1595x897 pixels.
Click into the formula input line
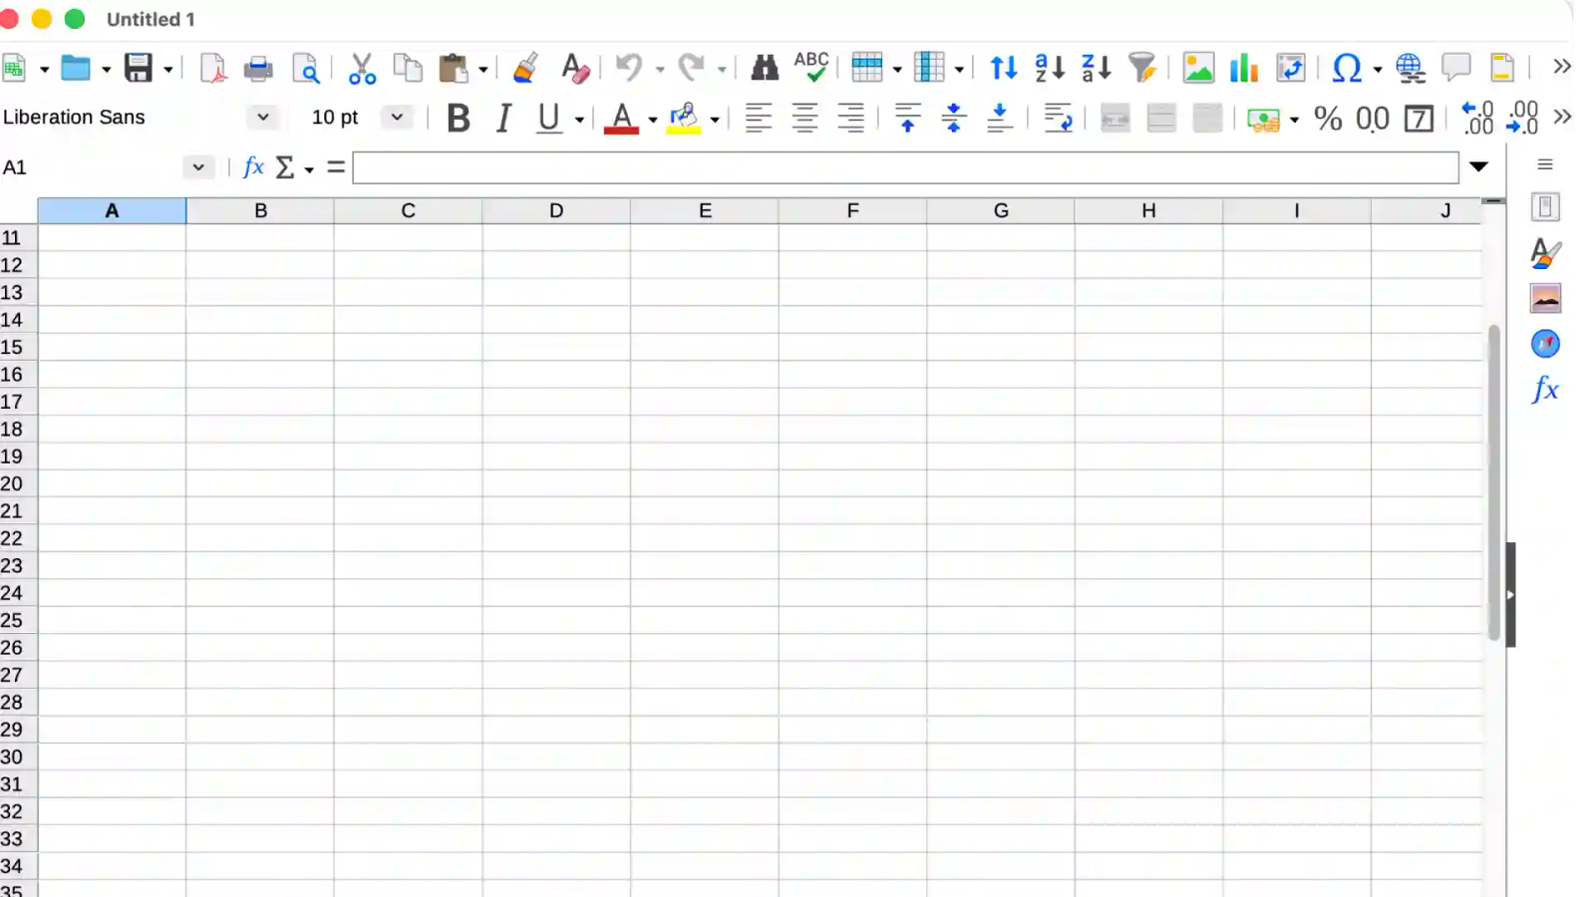pyautogui.click(x=905, y=167)
